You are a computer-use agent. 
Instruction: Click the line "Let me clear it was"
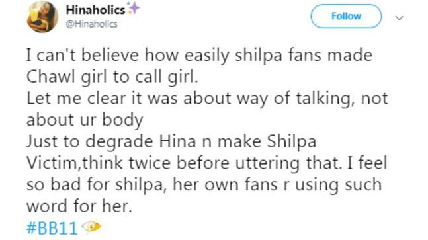pyautogui.click(x=207, y=99)
